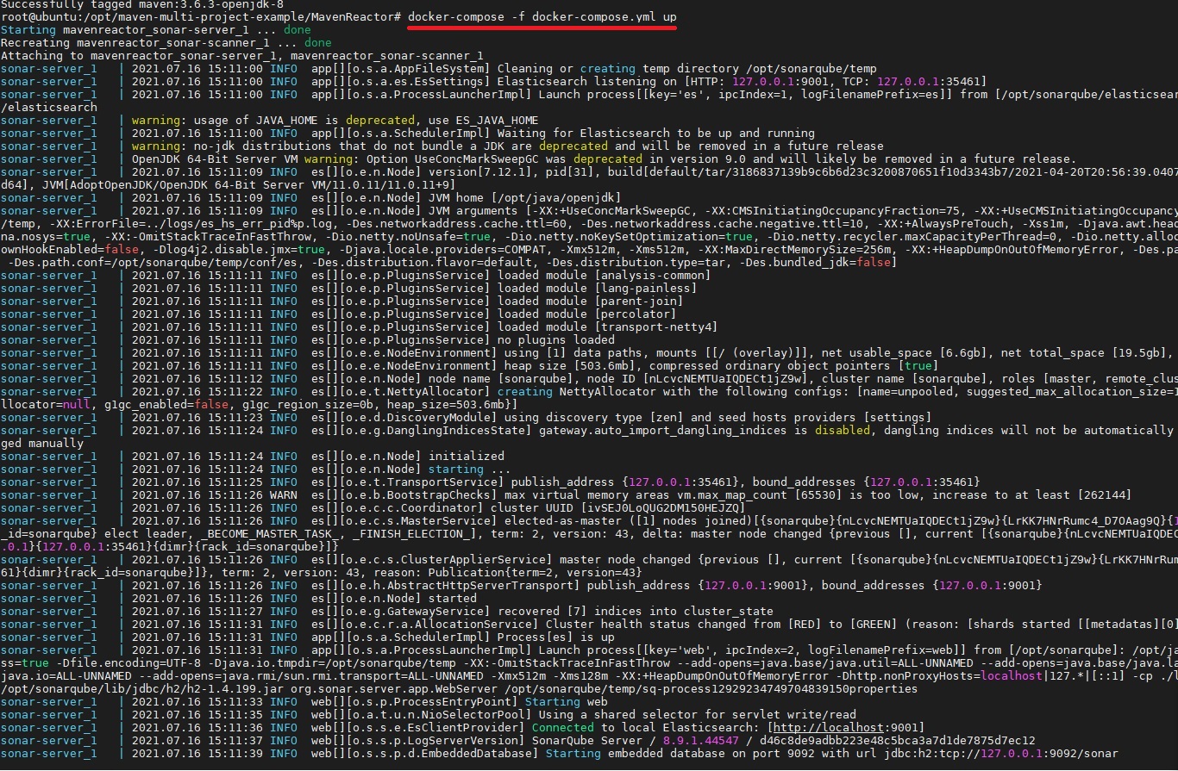Select the 'Starting mavenreactor_sonar-server_1 ... done' line

tap(156, 30)
